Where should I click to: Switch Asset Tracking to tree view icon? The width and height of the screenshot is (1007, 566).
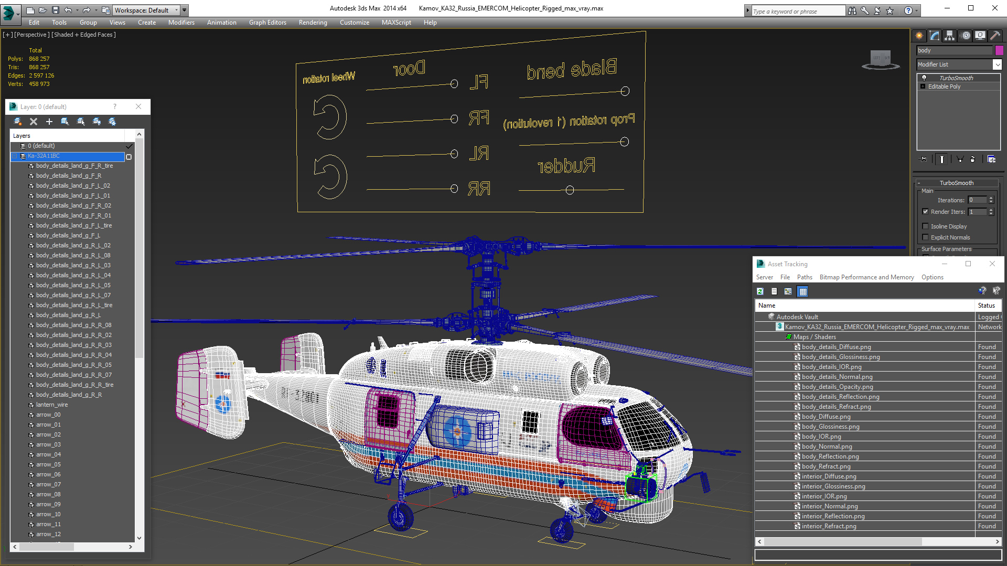[788, 291]
